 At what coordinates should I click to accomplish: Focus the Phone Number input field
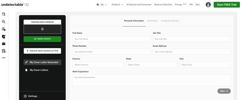[111, 52]
